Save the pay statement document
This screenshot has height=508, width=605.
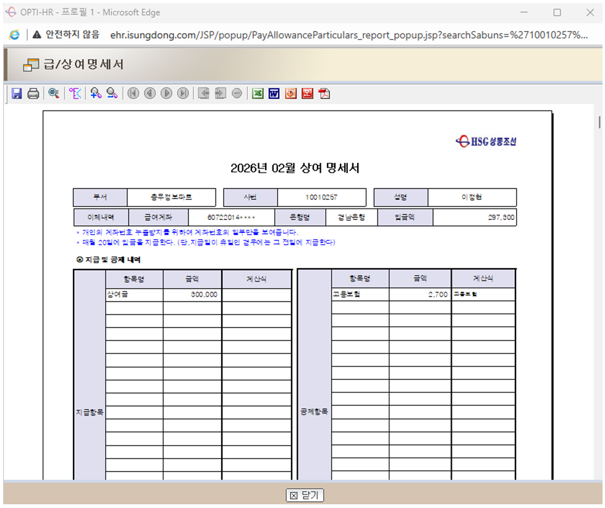[15, 93]
